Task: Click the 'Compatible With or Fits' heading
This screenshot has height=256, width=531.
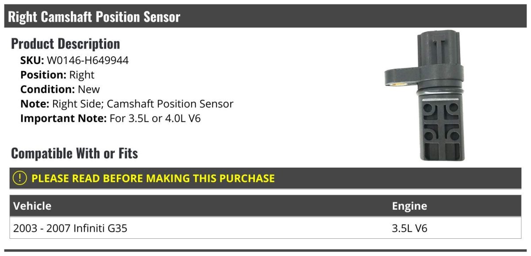Action: 74,153
